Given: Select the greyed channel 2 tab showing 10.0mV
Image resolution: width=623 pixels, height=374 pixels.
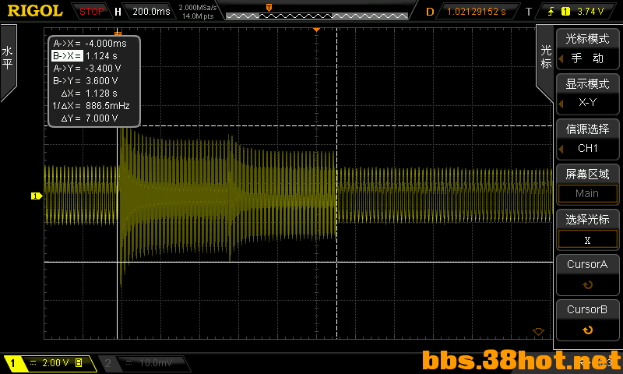Looking at the screenshot, I should coord(143,363).
